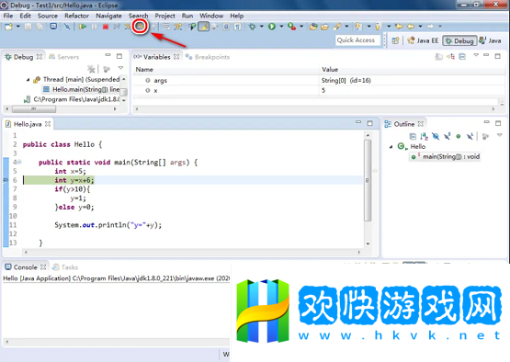This screenshot has height=362, width=510.
Task: Click the Previous Annotation icon
Action: 378,27
